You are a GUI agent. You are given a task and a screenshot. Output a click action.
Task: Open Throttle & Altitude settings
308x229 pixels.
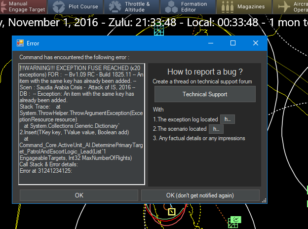(x=132, y=7)
